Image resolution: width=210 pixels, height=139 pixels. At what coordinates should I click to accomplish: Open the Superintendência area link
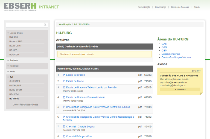(171, 54)
